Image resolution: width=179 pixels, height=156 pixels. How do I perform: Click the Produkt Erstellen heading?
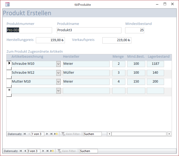pos(27,13)
